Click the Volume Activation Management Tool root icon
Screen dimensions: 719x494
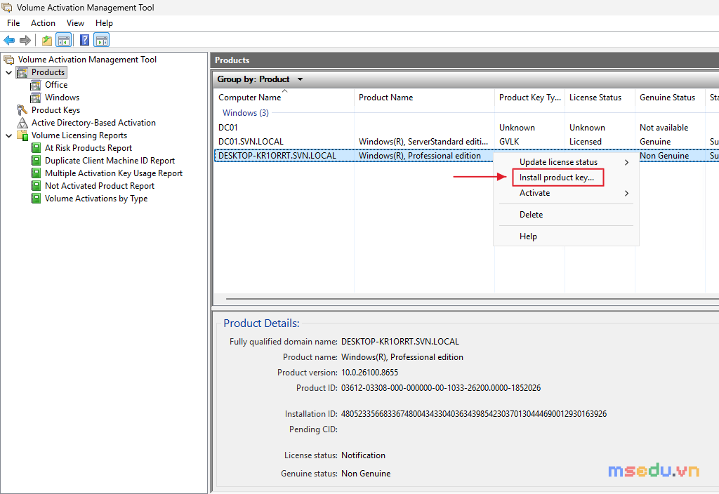(8, 60)
